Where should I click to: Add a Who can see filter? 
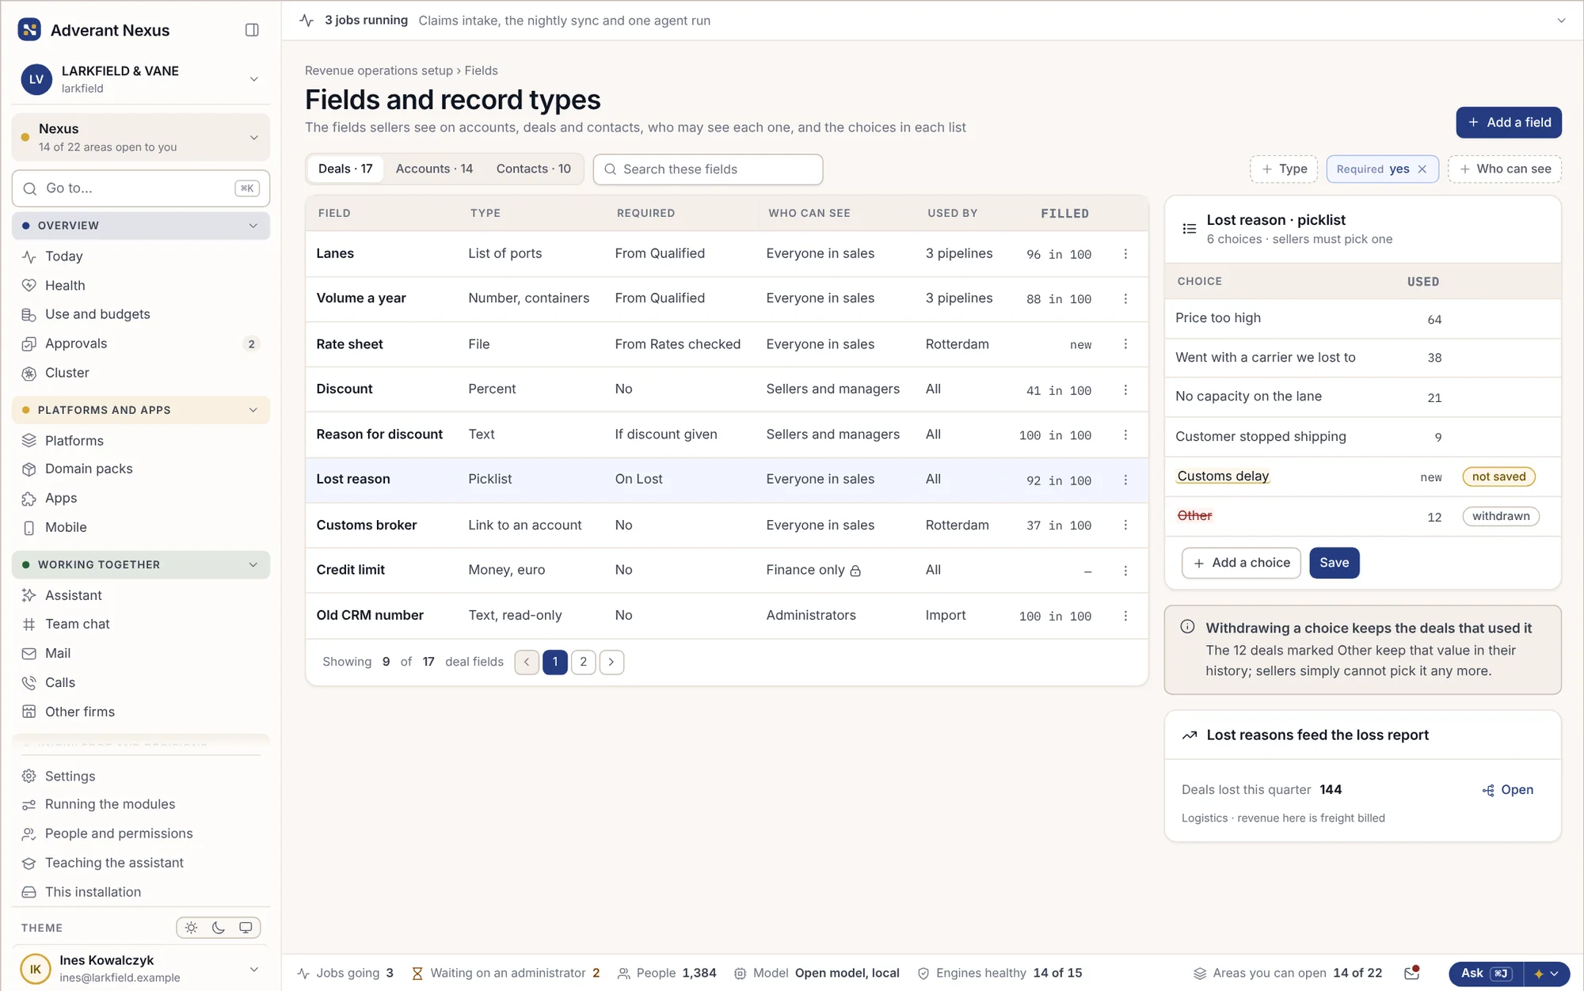(x=1505, y=169)
